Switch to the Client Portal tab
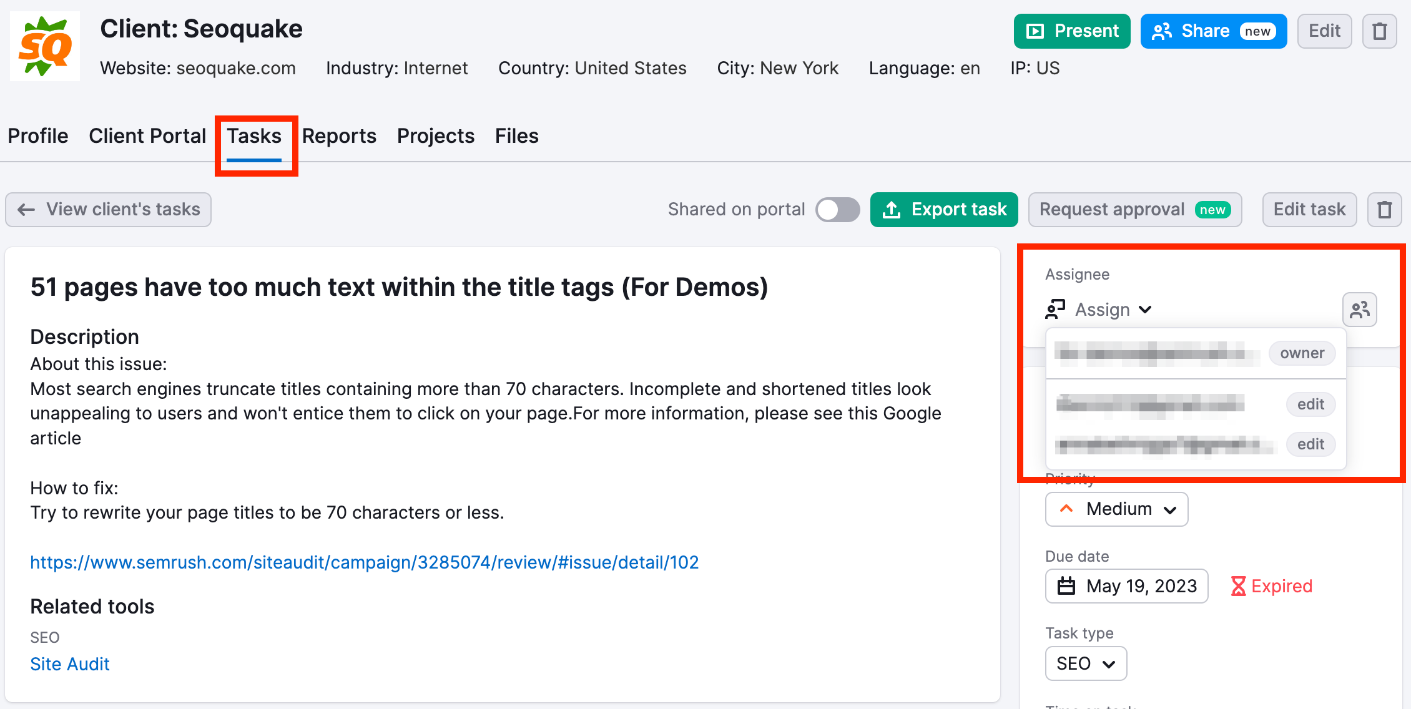The height and width of the screenshot is (709, 1411). (x=147, y=136)
